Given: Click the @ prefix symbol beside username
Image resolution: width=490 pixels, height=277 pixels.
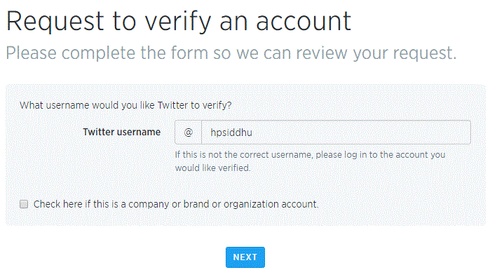Looking at the screenshot, I should [x=188, y=133].
